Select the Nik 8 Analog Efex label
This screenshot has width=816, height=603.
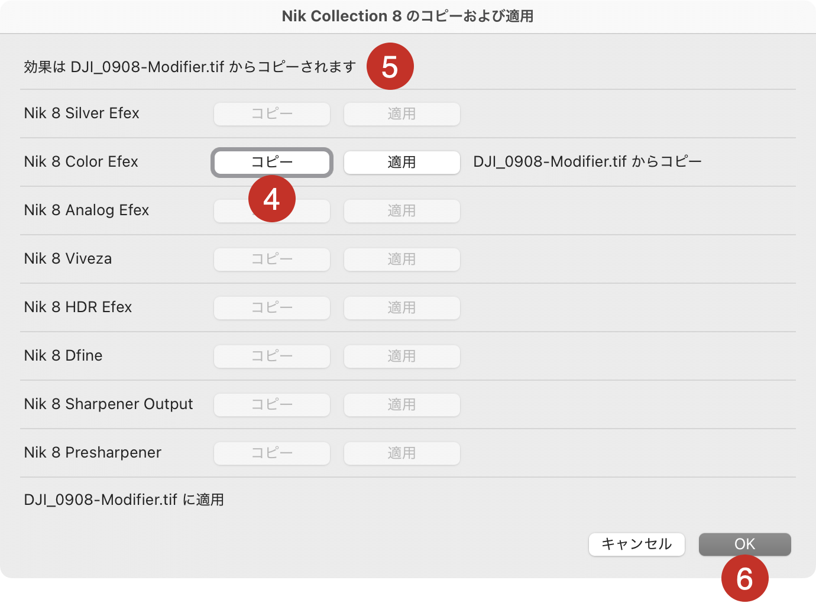86,210
